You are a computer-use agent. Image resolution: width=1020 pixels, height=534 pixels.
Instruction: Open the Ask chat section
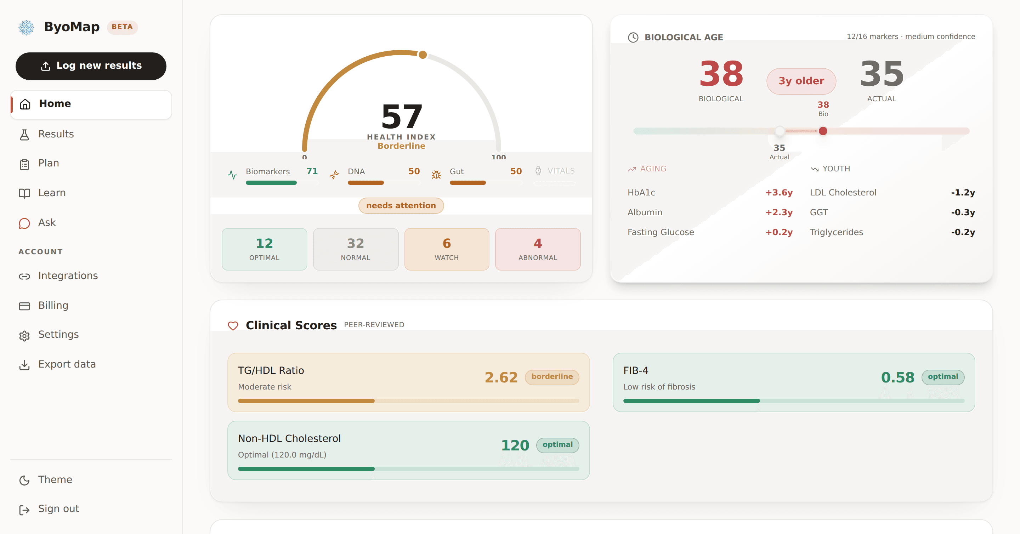[x=91, y=222]
